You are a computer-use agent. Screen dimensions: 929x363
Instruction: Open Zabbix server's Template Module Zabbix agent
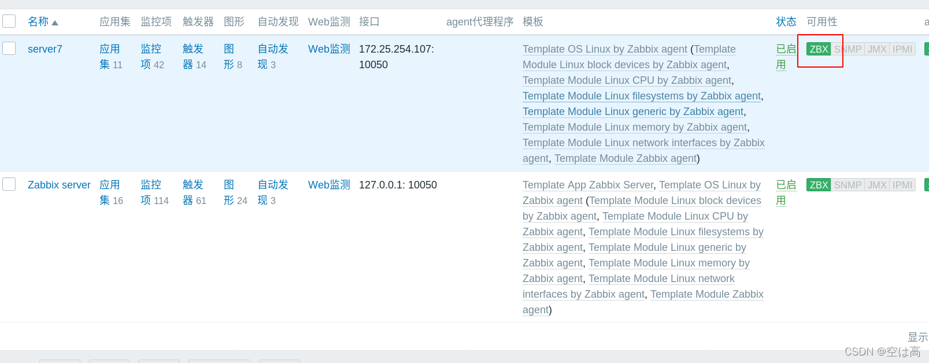706,294
